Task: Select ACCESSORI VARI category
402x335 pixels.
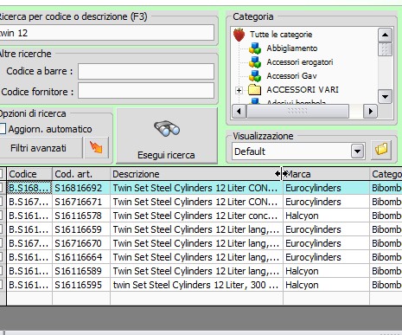Action: pyautogui.click(x=303, y=90)
